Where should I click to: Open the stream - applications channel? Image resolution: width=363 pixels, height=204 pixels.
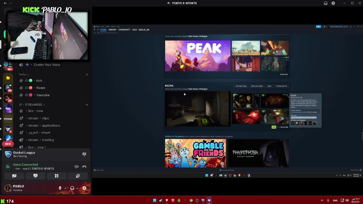coord(44,126)
